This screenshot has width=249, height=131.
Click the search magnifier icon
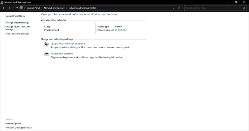click(x=244, y=8)
